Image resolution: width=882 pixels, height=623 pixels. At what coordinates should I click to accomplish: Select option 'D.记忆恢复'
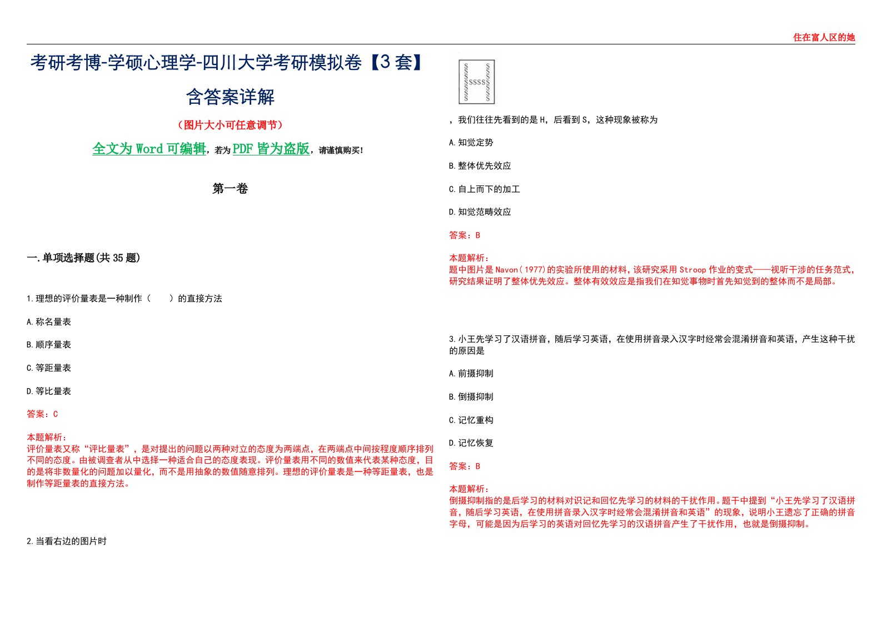coord(471,443)
